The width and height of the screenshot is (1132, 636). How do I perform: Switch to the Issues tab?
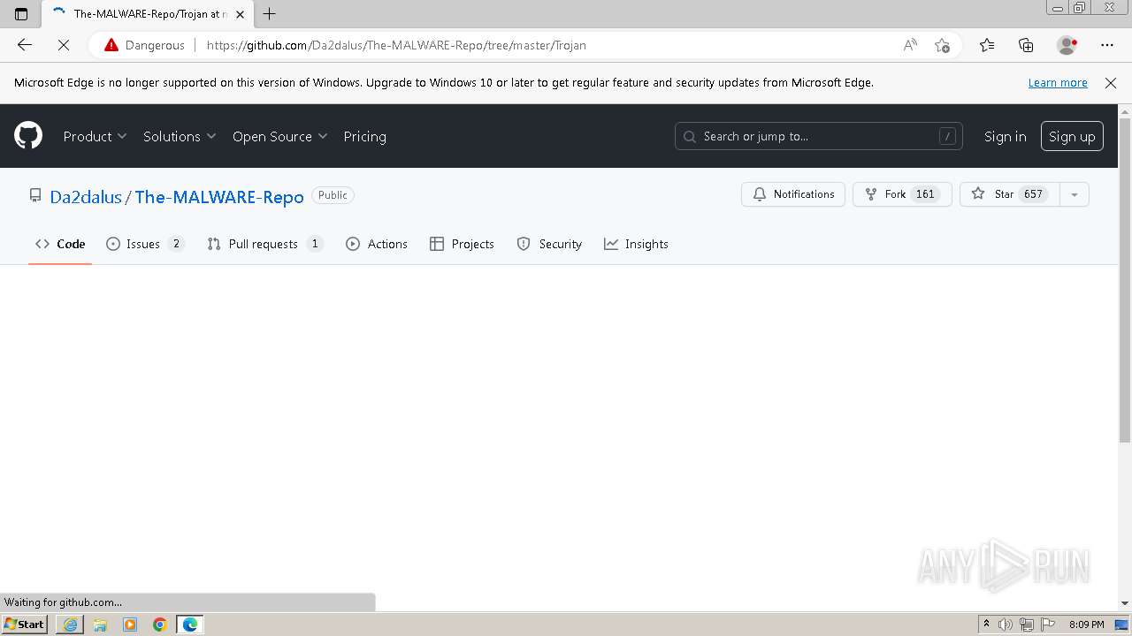pos(145,244)
